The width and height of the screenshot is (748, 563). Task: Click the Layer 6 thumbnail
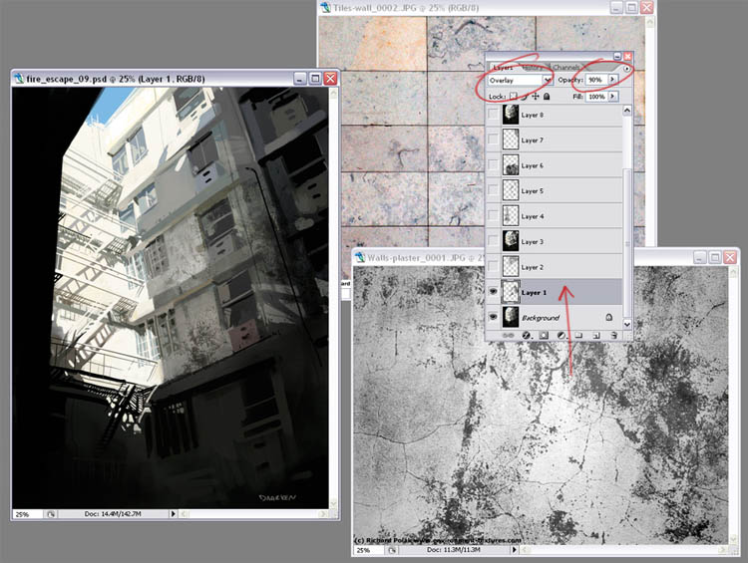(x=509, y=165)
